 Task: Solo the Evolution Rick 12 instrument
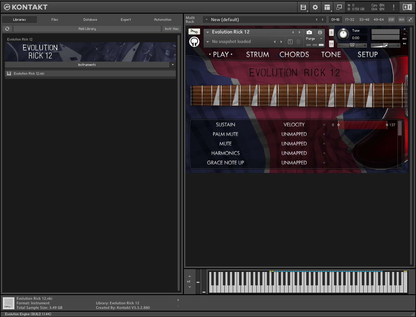[x=331, y=32]
